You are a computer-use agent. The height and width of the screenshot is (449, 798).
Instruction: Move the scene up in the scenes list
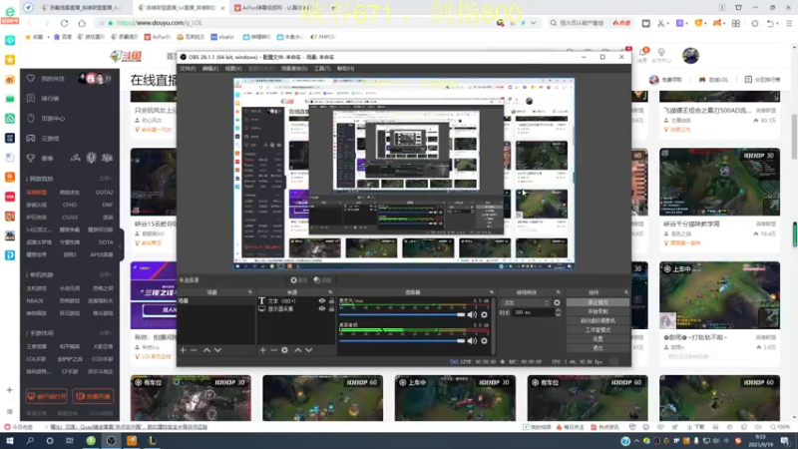click(206, 350)
